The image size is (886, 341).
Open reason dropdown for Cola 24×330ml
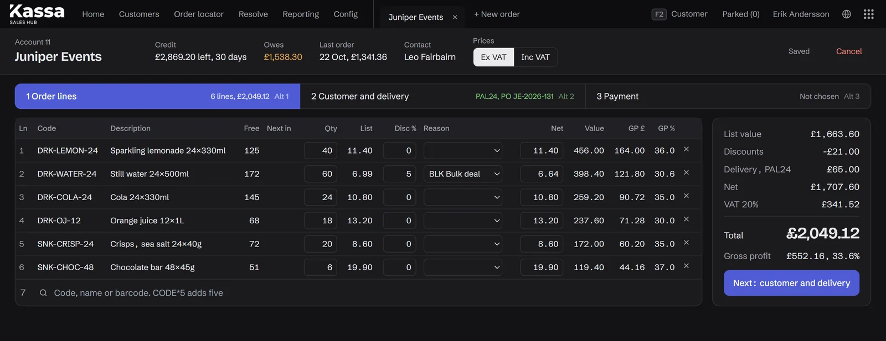[462, 197]
